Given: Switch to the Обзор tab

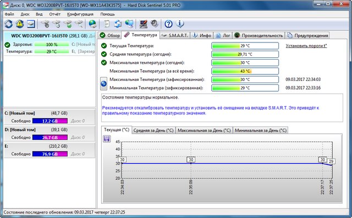Looking at the screenshot, I should pos(109,36).
